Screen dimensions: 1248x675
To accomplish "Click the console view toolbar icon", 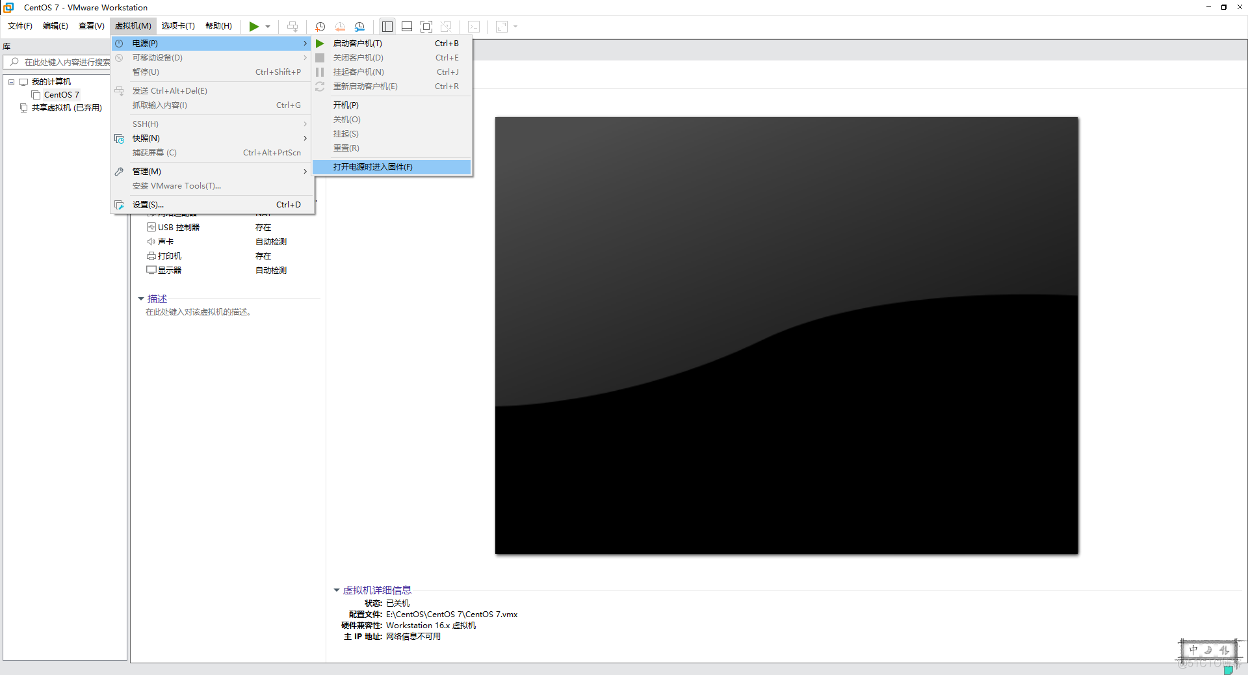I will click(x=474, y=27).
